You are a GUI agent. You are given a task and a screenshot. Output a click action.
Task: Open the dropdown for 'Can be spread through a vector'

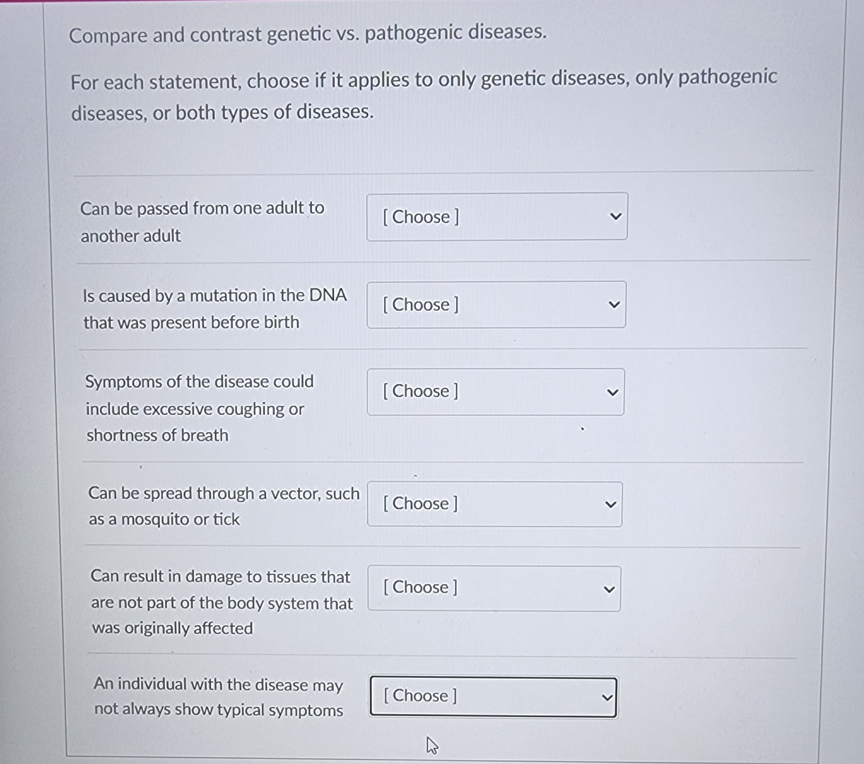(494, 504)
